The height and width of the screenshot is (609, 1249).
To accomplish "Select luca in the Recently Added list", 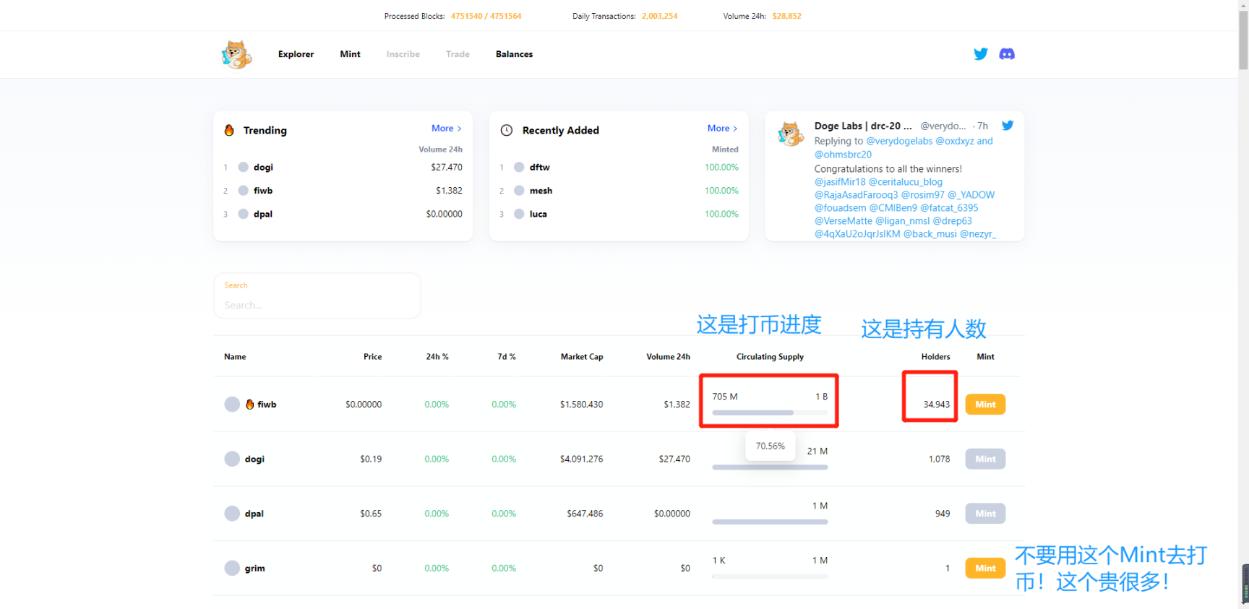I will point(538,214).
